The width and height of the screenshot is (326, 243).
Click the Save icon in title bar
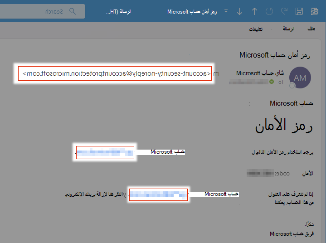[x=299, y=11]
